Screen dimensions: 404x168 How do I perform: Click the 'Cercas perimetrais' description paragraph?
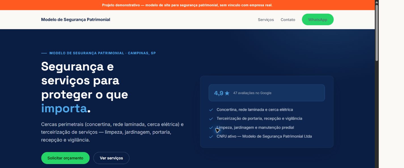pyautogui.click(x=112, y=132)
